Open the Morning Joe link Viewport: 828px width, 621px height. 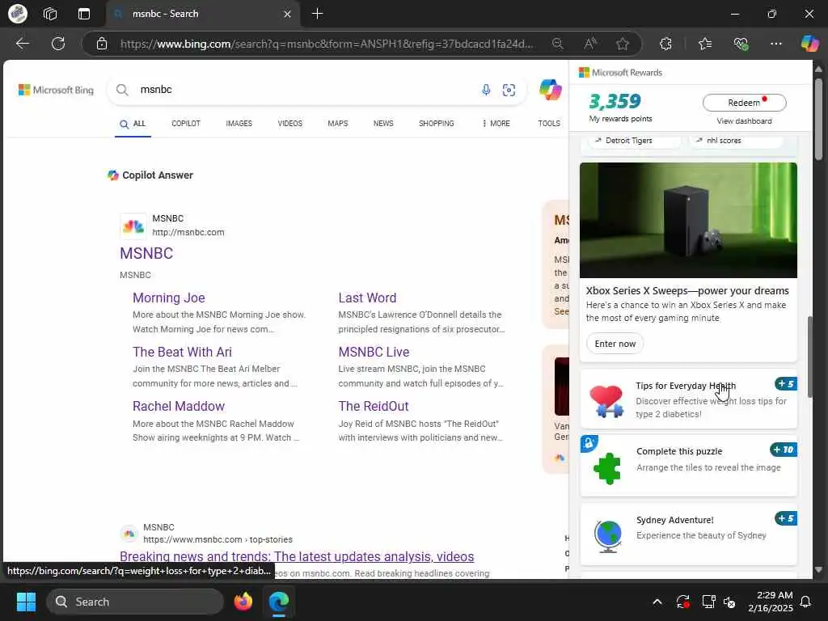tap(168, 298)
